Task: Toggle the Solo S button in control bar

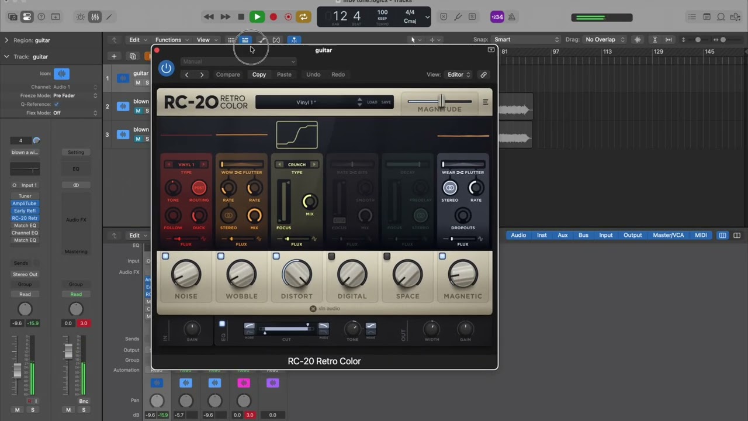Action: click(x=472, y=17)
